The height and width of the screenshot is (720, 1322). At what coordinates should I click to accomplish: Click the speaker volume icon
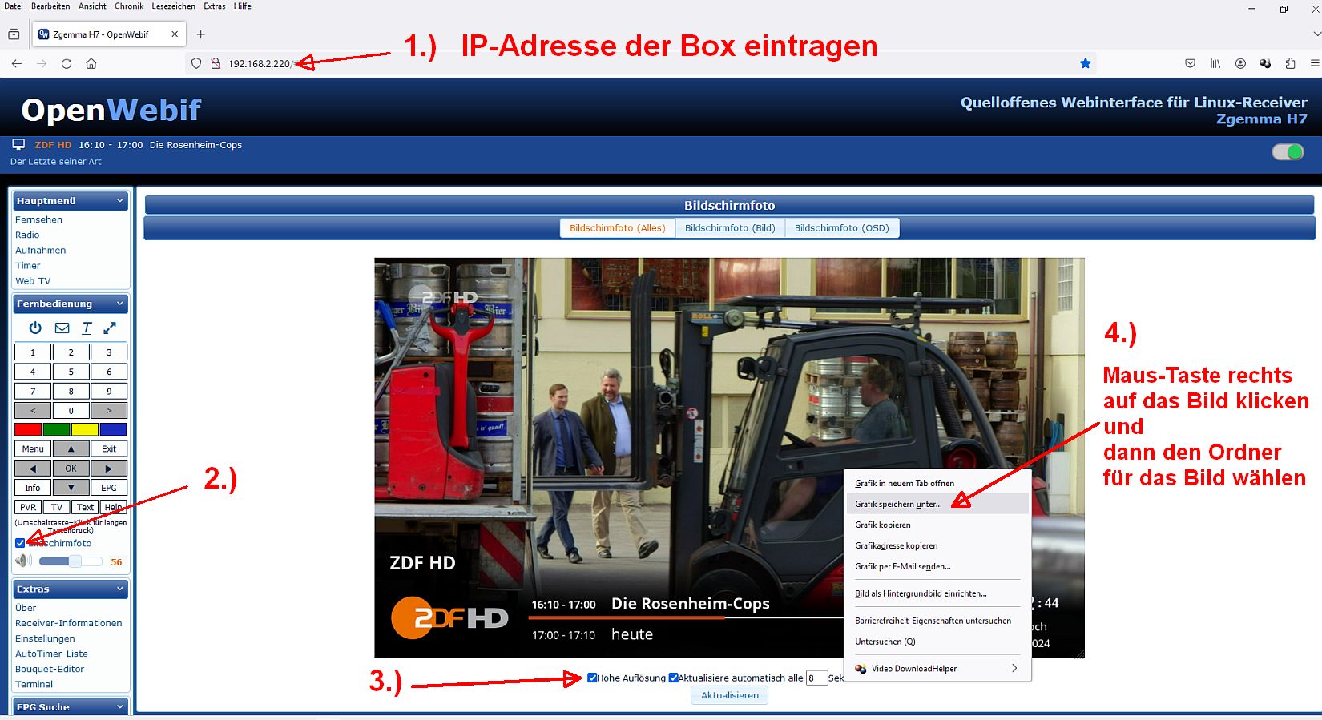(x=23, y=561)
